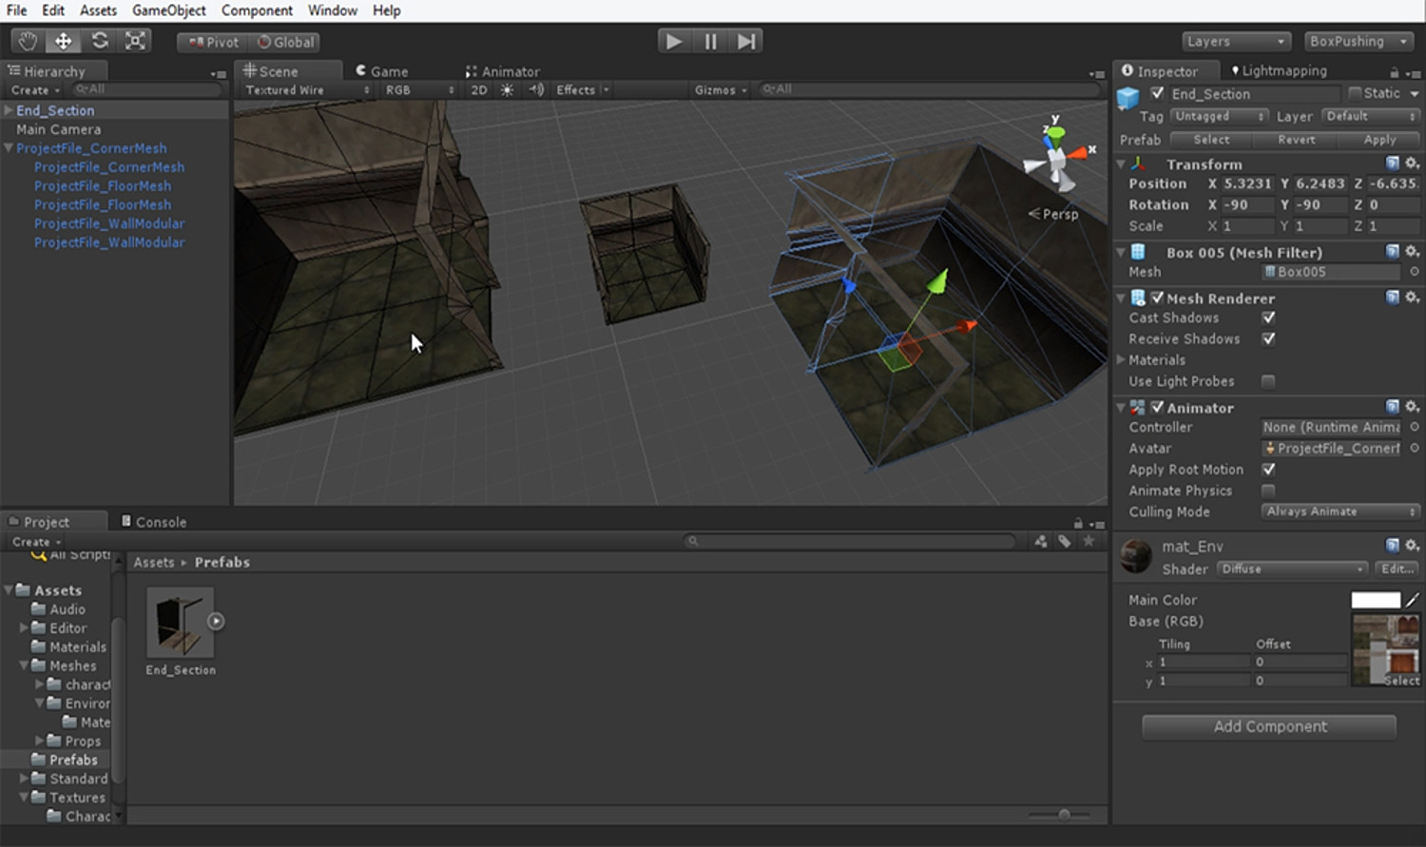
Task: Open the GameObject menu
Action: pyautogui.click(x=169, y=10)
